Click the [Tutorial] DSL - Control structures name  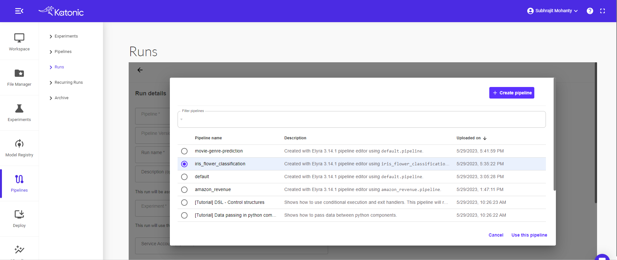tap(230, 202)
